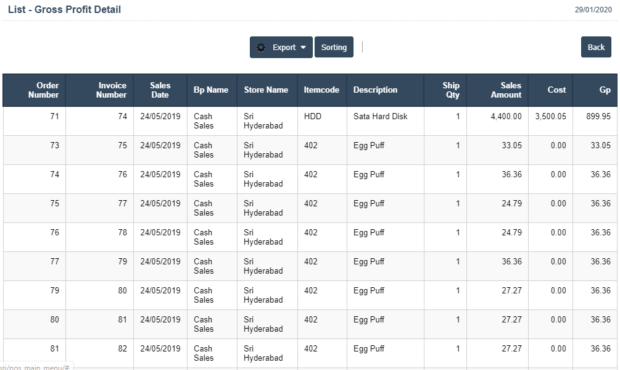Click the Bp Name column header
The height and width of the screenshot is (370, 620).
click(x=211, y=90)
